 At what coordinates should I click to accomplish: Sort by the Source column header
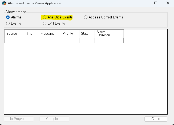tap(14, 34)
